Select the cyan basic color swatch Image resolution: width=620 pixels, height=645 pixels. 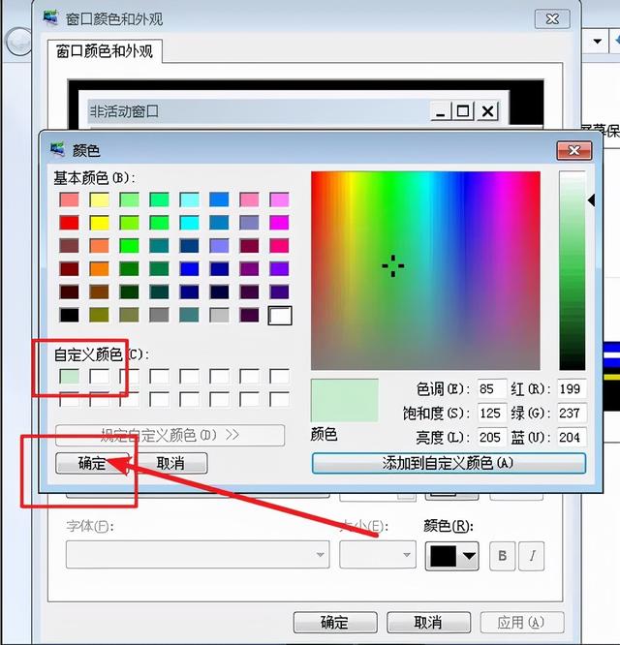(x=189, y=223)
